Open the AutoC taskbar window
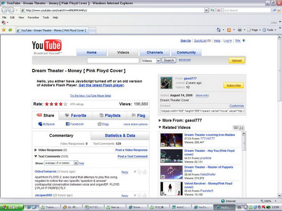The width and height of the screenshot is (282, 211). click(x=180, y=207)
